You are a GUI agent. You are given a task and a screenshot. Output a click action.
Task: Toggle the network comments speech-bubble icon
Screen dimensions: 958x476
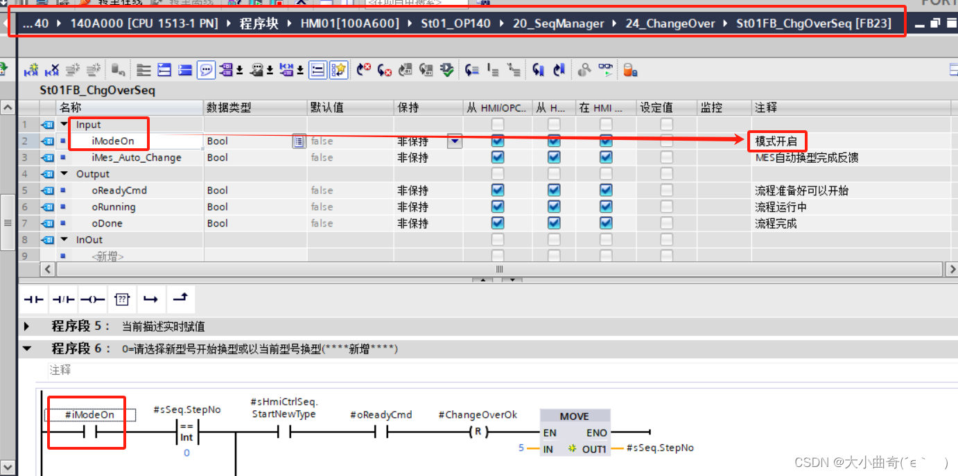click(206, 69)
